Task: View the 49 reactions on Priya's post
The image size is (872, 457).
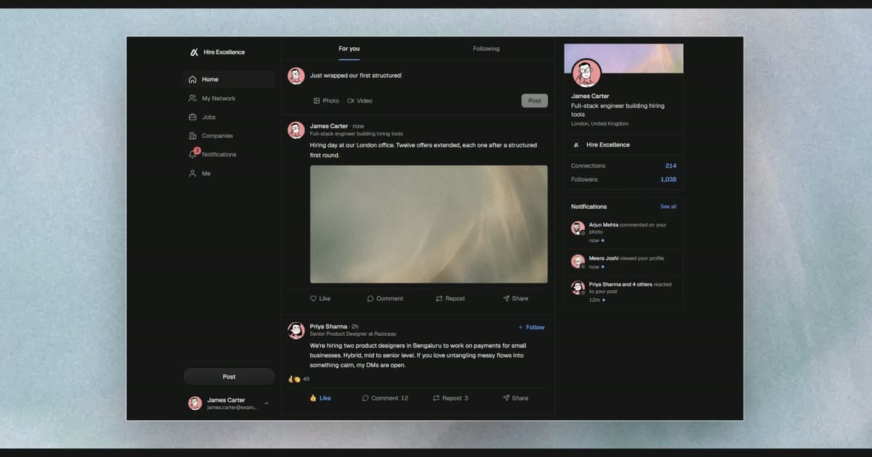Action: tap(299, 379)
